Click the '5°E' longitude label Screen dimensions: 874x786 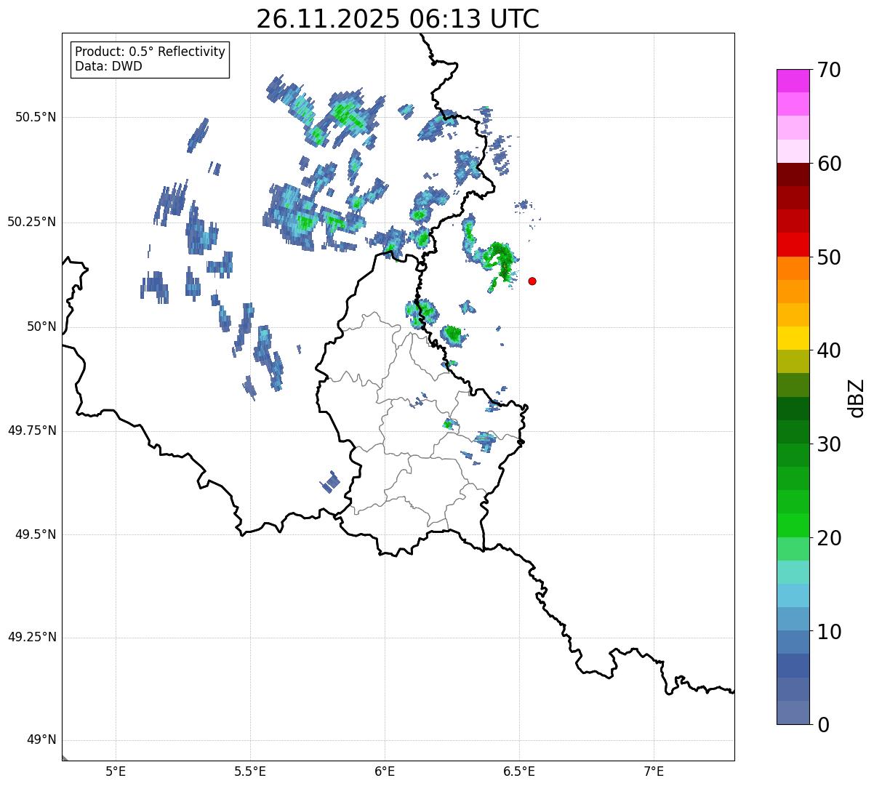point(116,771)
